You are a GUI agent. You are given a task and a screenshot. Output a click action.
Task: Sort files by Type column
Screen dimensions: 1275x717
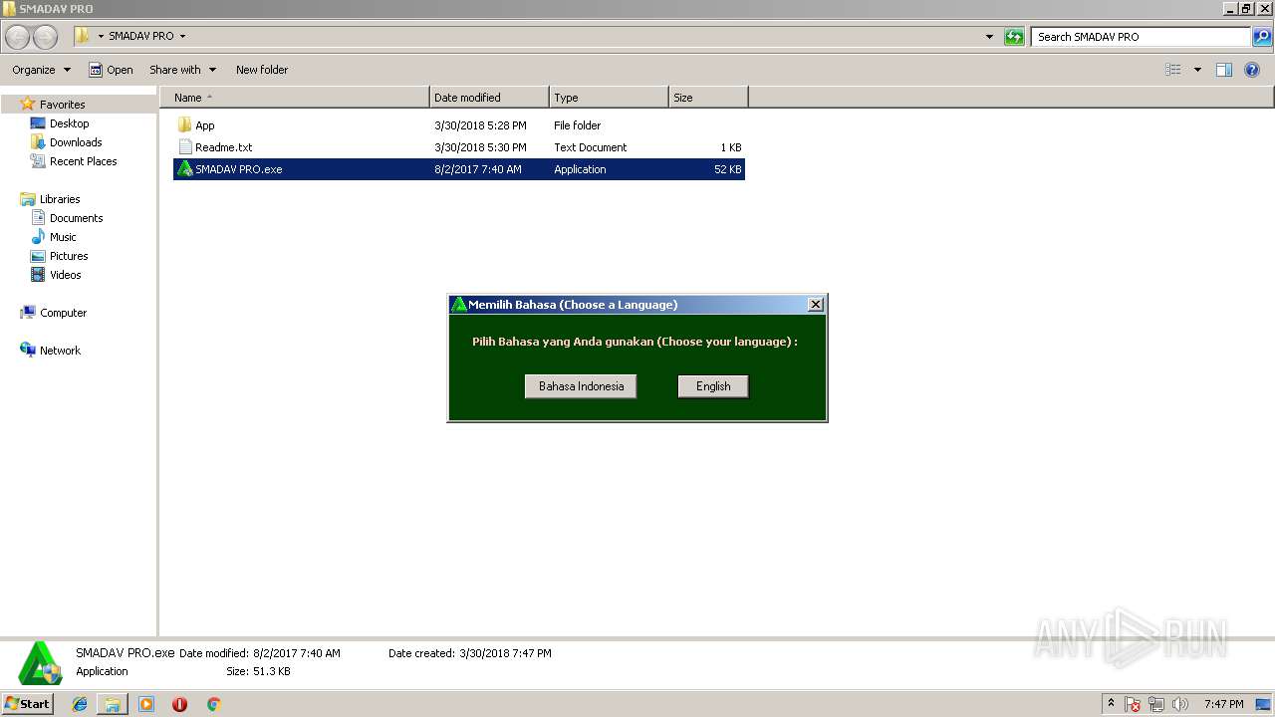tap(609, 98)
